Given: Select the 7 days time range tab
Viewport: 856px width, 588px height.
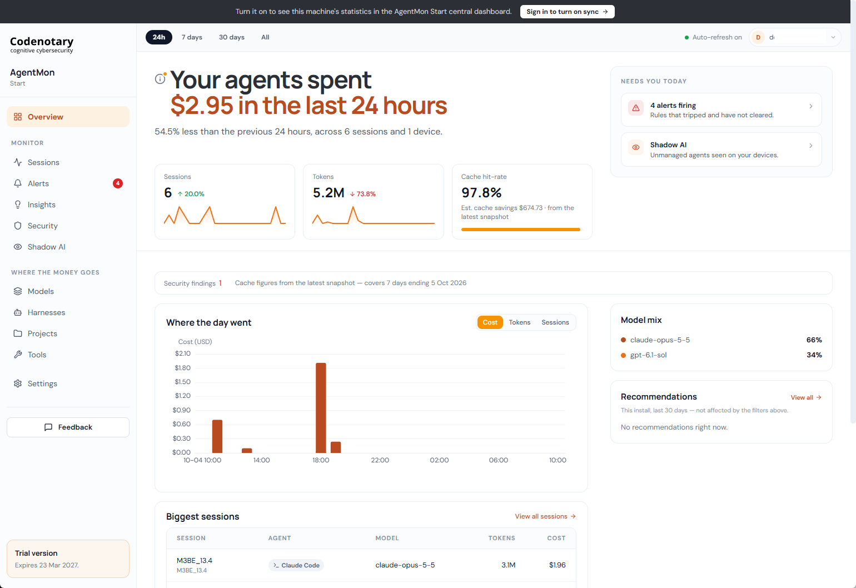Looking at the screenshot, I should click(x=192, y=37).
